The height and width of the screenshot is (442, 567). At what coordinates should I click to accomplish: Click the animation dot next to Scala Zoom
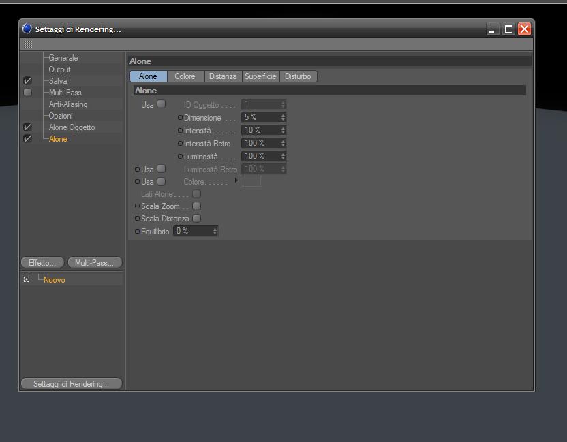[138, 206]
